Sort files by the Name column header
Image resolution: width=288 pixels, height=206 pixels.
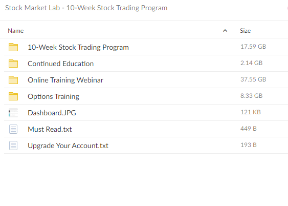click(16, 31)
